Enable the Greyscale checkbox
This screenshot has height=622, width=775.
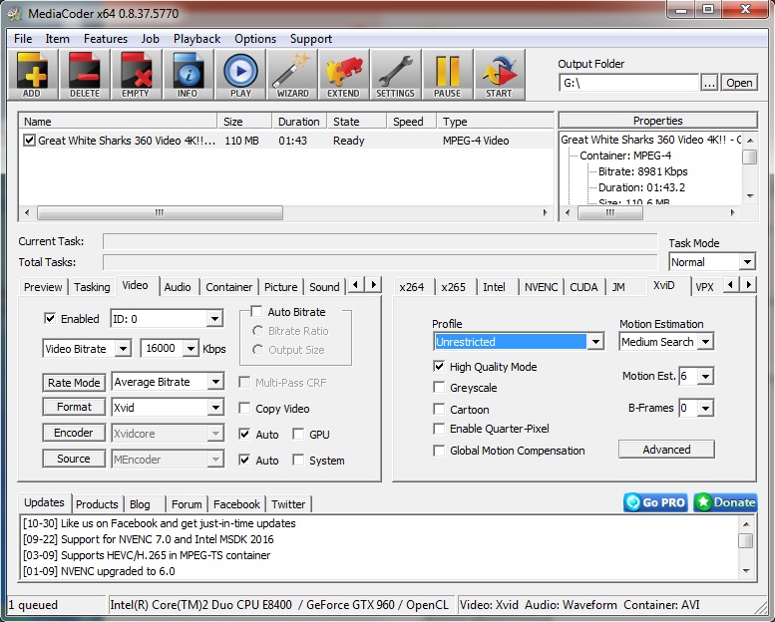[439, 387]
